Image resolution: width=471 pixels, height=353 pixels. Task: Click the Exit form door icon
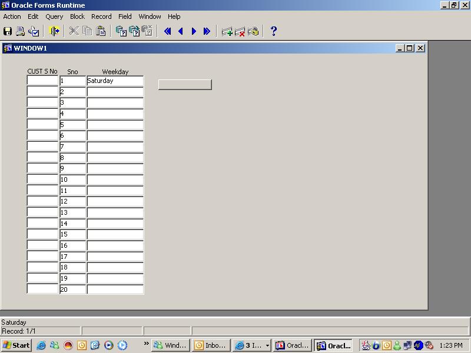point(54,31)
